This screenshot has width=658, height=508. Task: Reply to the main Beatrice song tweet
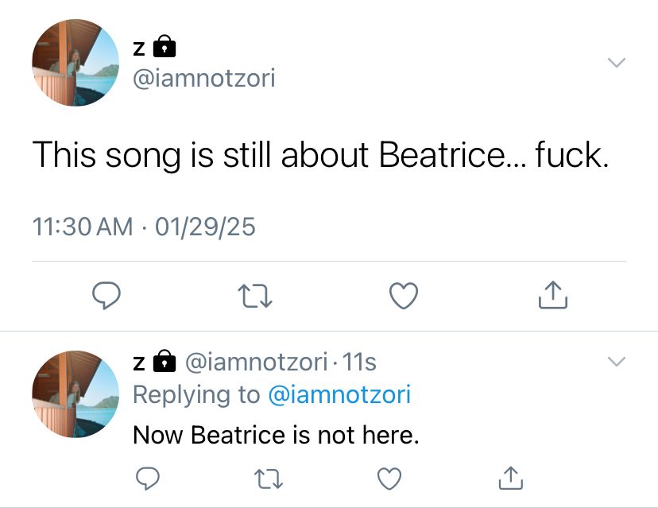click(x=106, y=296)
